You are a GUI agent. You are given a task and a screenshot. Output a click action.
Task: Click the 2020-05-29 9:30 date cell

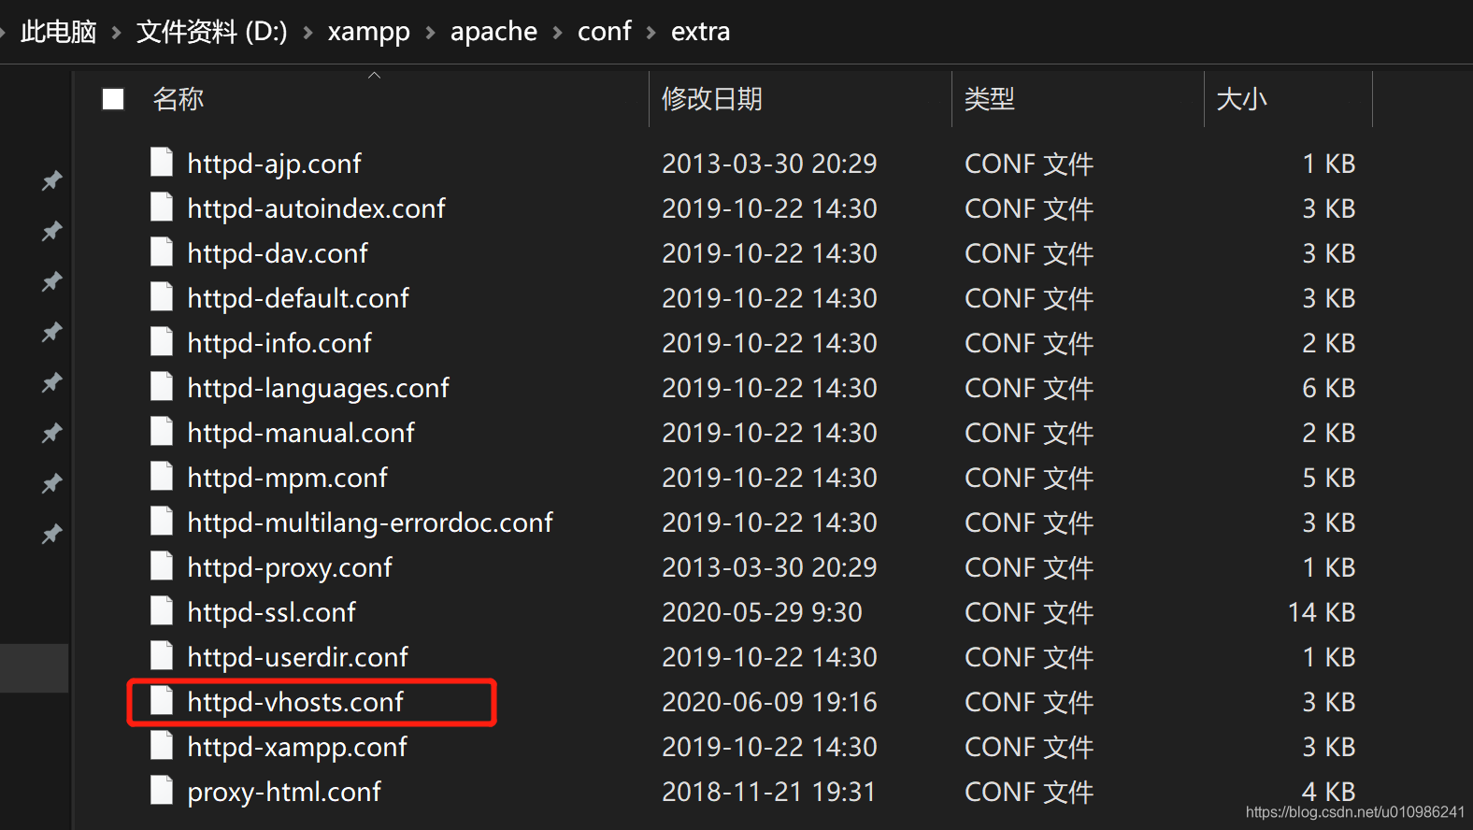pyautogui.click(x=762, y=612)
